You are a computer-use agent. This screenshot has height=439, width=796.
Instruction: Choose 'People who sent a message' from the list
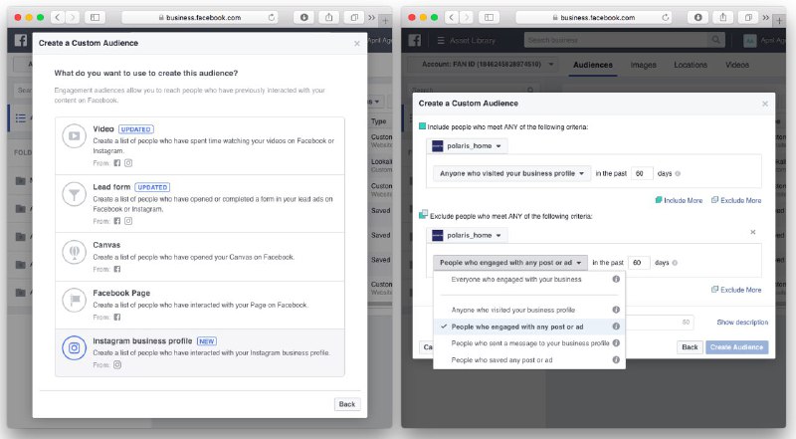tap(530, 342)
